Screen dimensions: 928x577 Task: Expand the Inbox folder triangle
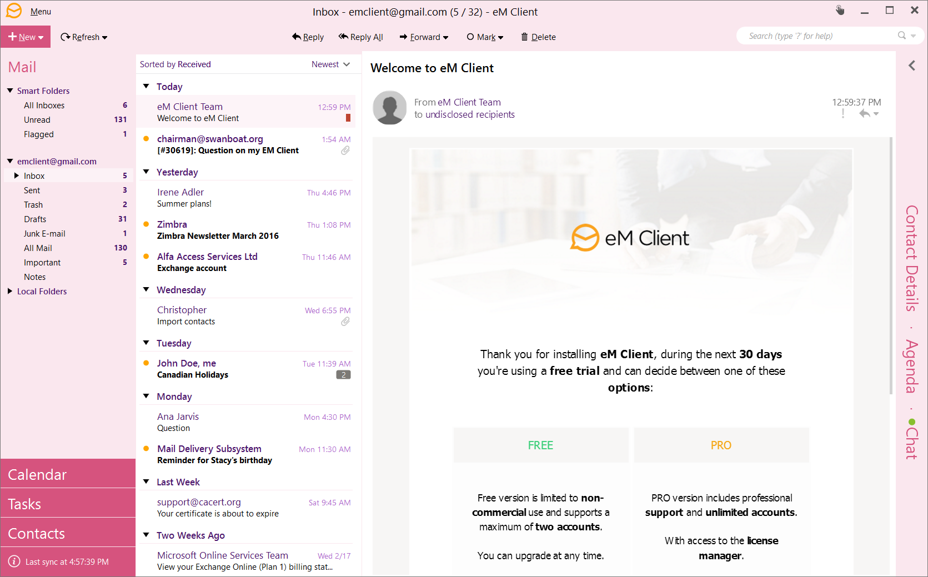click(x=17, y=175)
